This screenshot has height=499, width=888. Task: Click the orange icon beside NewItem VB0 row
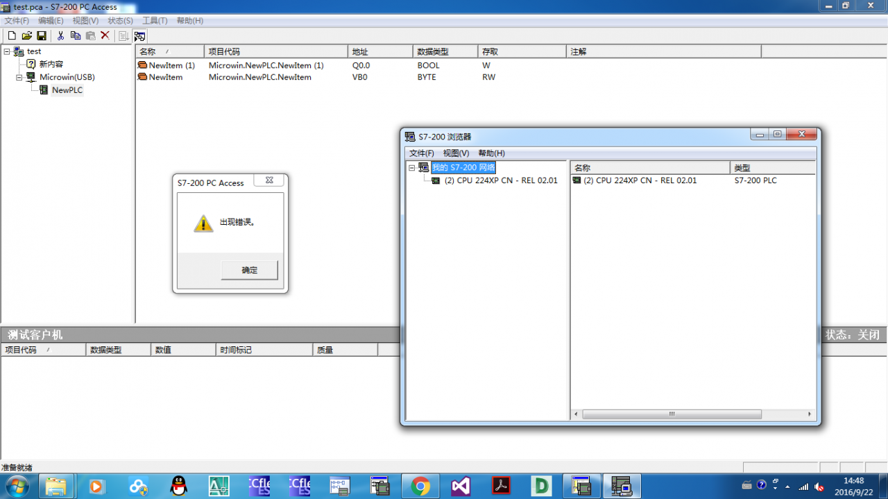142,77
